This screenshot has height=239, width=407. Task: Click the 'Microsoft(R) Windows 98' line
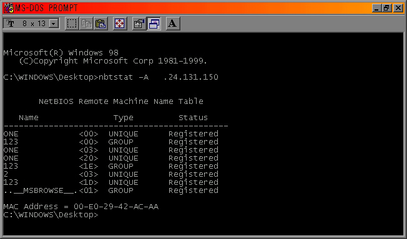click(x=61, y=53)
